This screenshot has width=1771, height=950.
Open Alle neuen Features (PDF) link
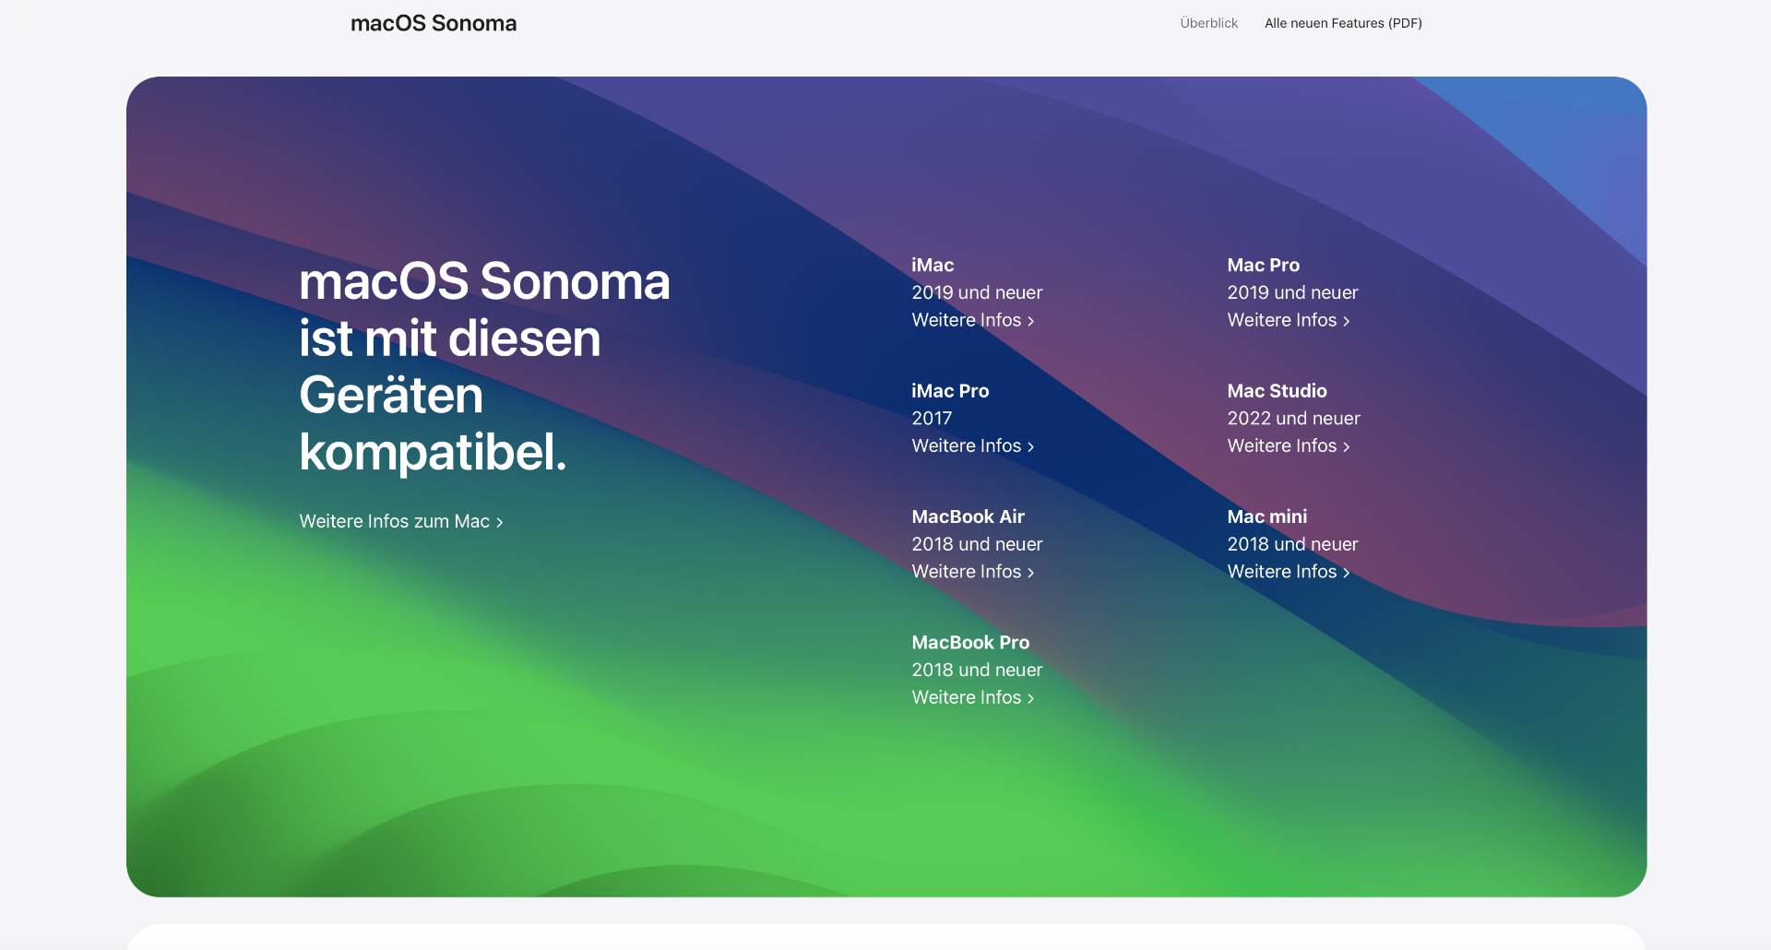point(1343,23)
